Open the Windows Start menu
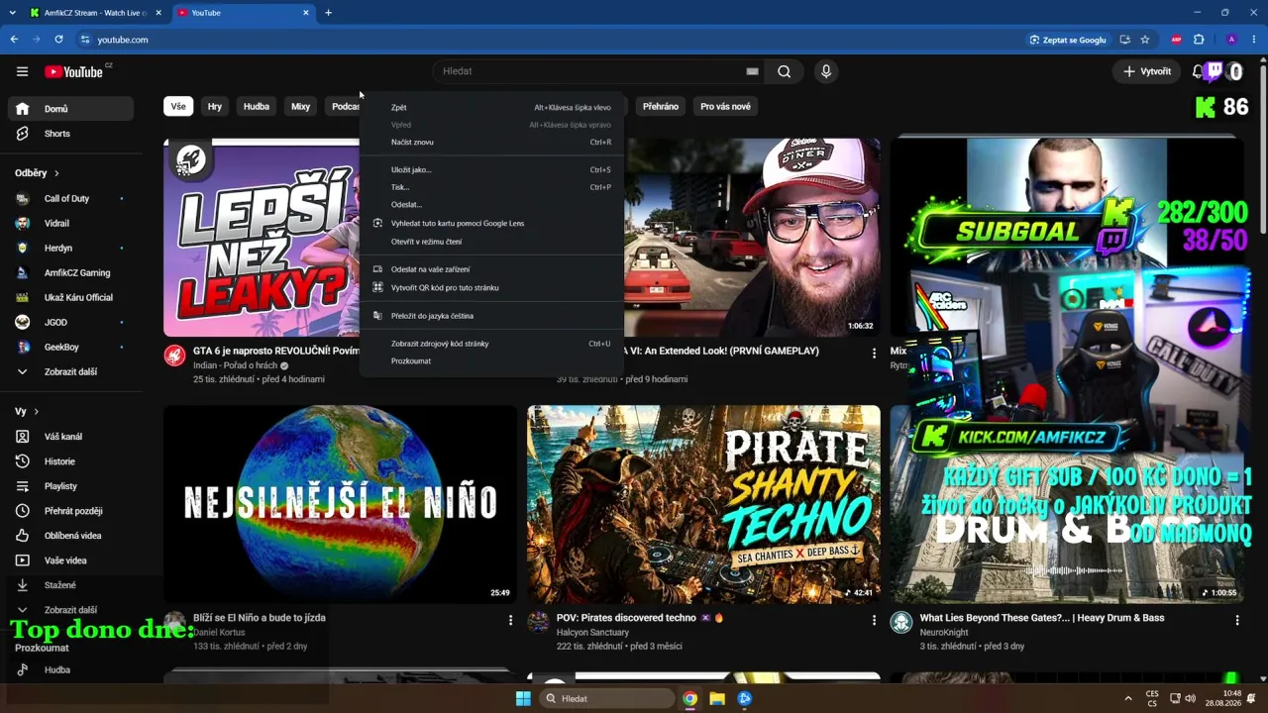Image resolution: width=1268 pixels, height=713 pixels. pyautogui.click(x=523, y=698)
